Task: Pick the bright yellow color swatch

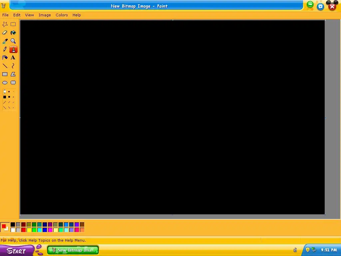Action: click(x=29, y=230)
